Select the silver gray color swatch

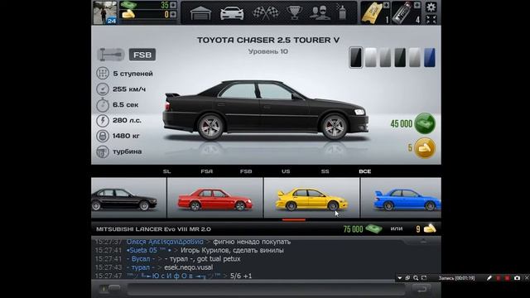click(x=385, y=57)
